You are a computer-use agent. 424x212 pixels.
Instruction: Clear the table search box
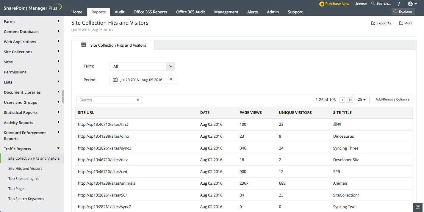(x=138, y=100)
